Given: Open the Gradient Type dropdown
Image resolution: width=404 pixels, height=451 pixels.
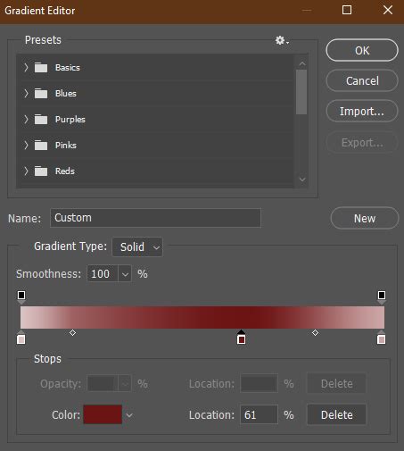Looking at the screenshot, I should coord(137,246).
